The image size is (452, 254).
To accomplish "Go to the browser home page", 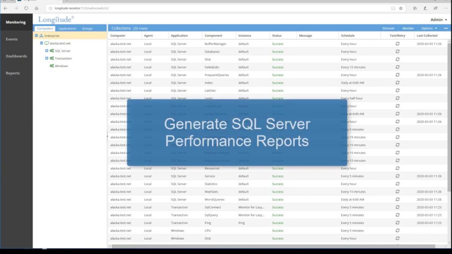I will 37,8.
